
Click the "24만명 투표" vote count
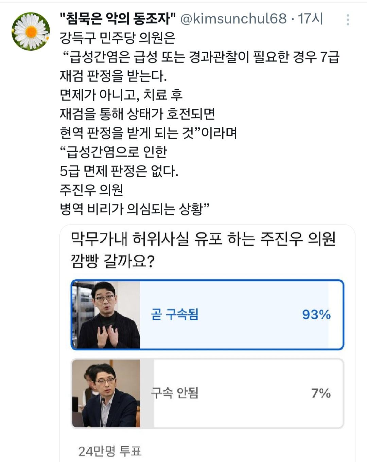[x=110, y=451]
